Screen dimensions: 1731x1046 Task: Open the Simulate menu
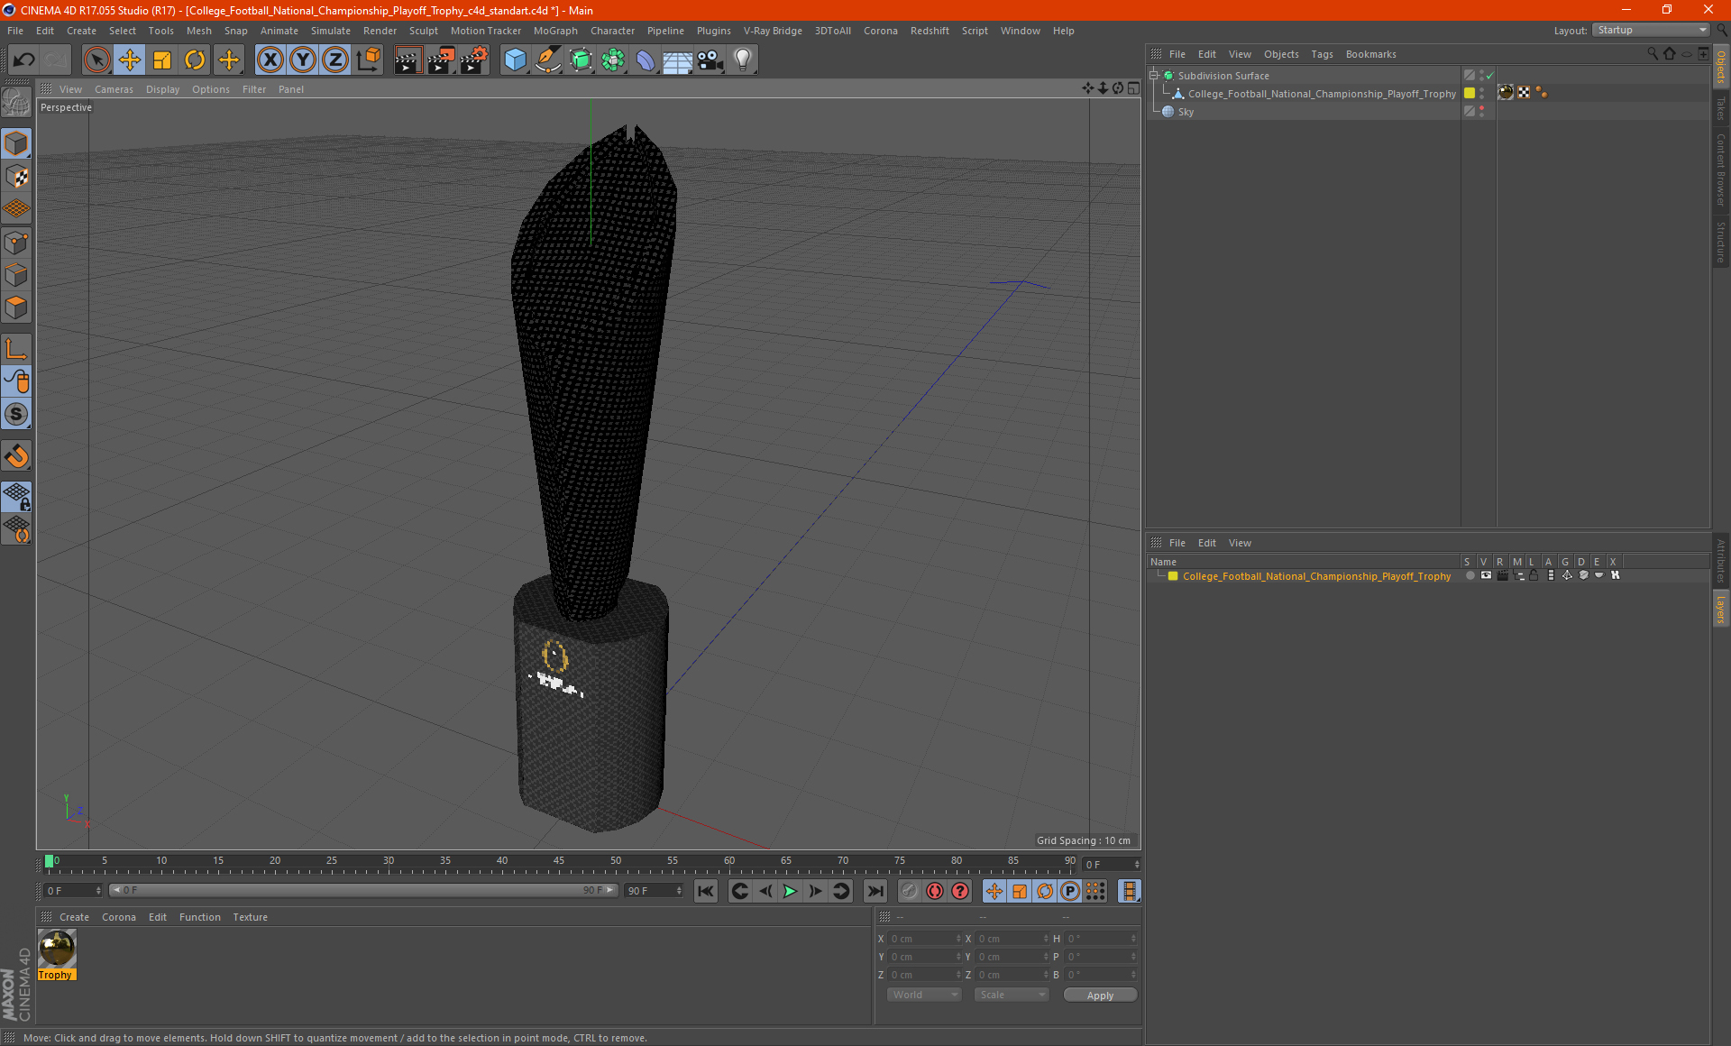(331, 31)
